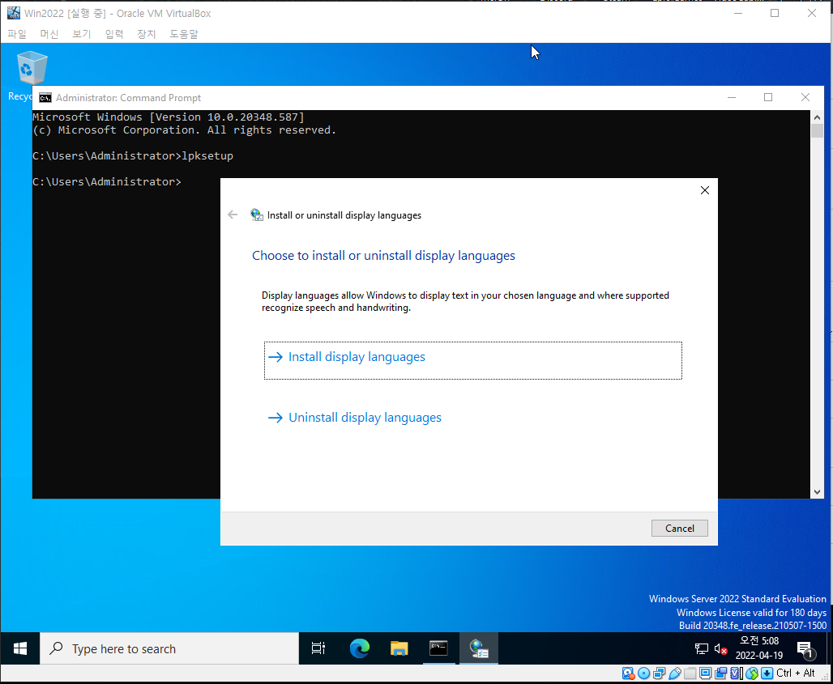Click the wizard back arrow
This screenshot has width=833, height=684.
[233, 215]
